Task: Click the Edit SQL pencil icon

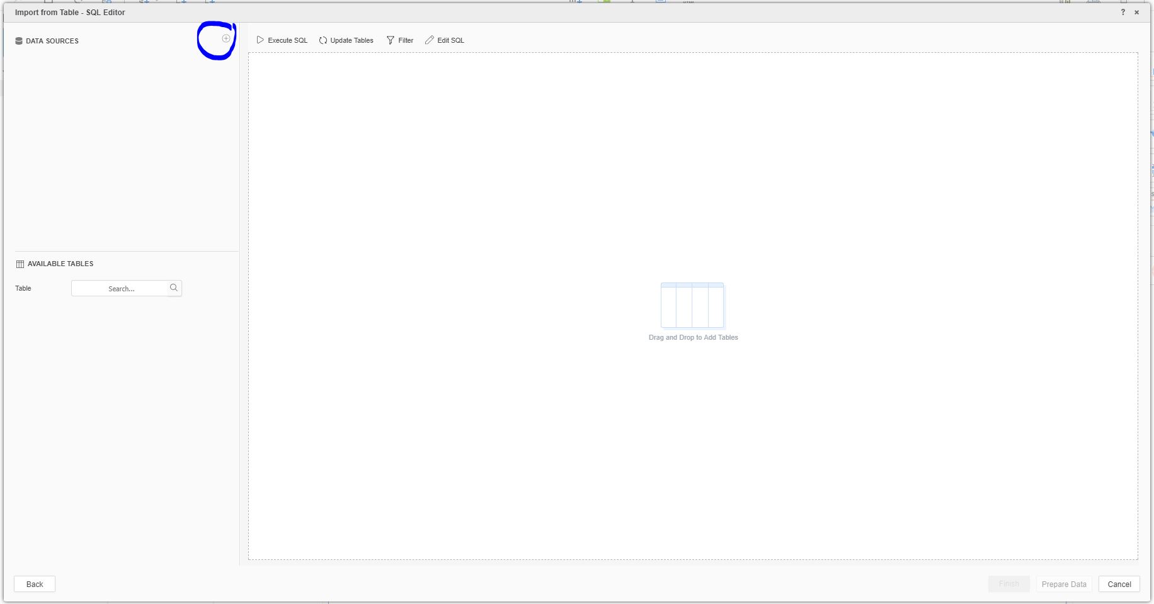Action: [429, 40]
